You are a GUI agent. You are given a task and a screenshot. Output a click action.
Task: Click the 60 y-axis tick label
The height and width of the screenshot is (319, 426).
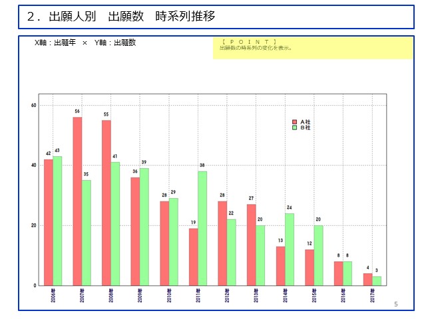click(33, 106)
